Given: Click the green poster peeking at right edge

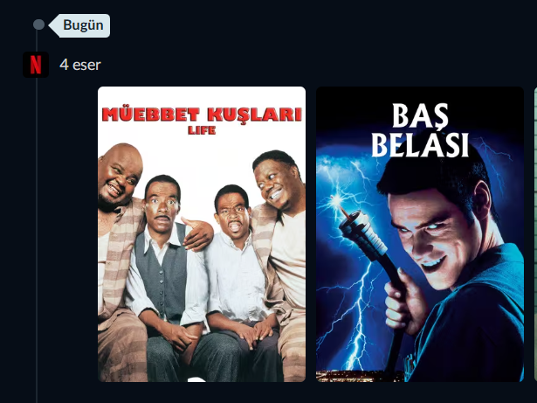Looking at the screenshot, I should (x=535, y=234).
